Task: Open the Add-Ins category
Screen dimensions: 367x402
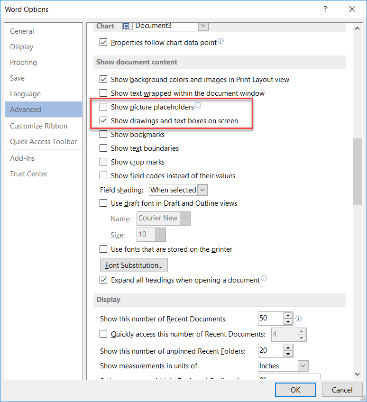Action: 43,158
